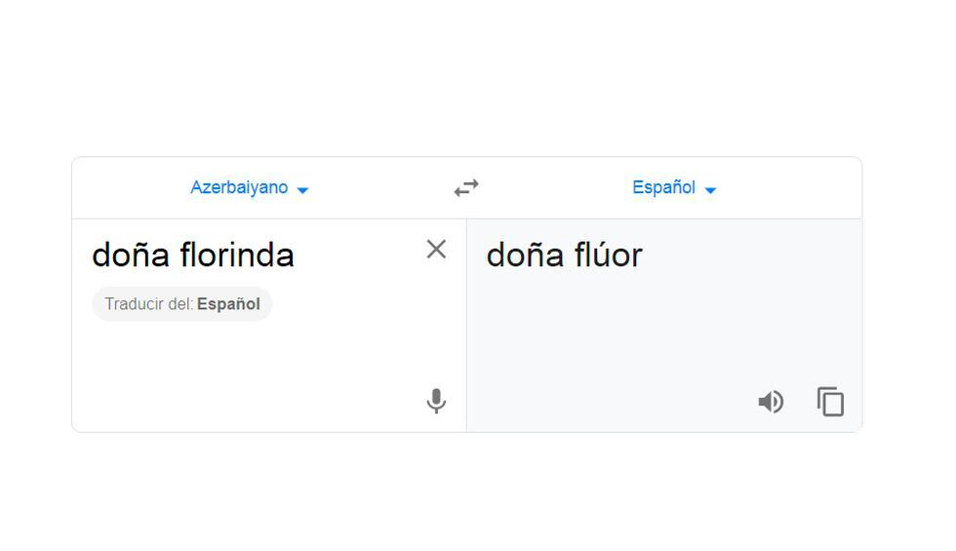The image size is (956, 551).
Task: Start voice input with the microphone
Action: pos(436,401)
